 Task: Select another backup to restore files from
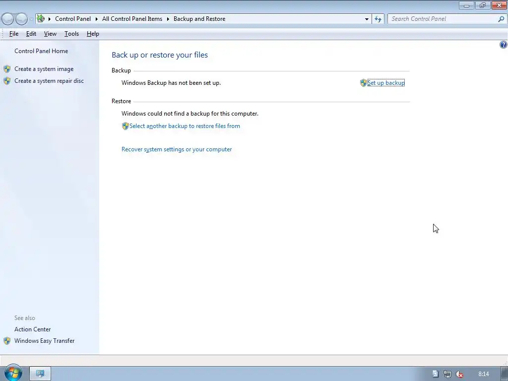(x=185, y=126)
